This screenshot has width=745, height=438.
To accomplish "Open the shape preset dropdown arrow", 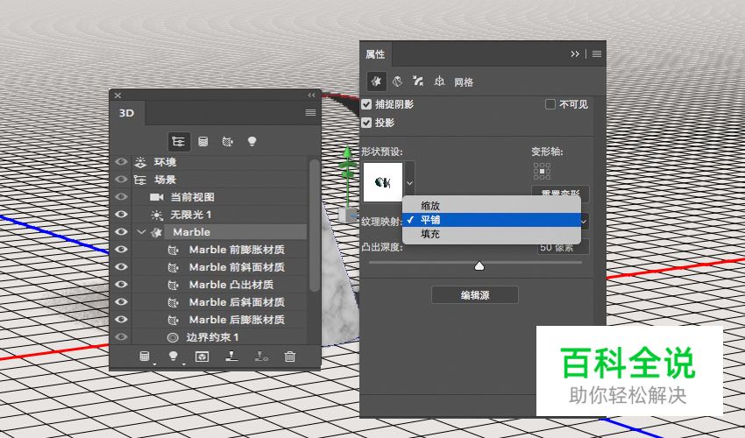I will pos(409,182).
